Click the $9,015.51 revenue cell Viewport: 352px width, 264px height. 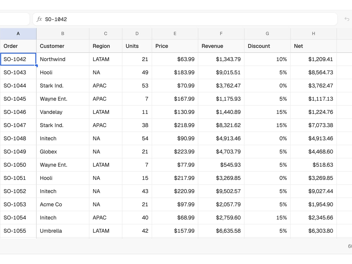click(221, 72)
